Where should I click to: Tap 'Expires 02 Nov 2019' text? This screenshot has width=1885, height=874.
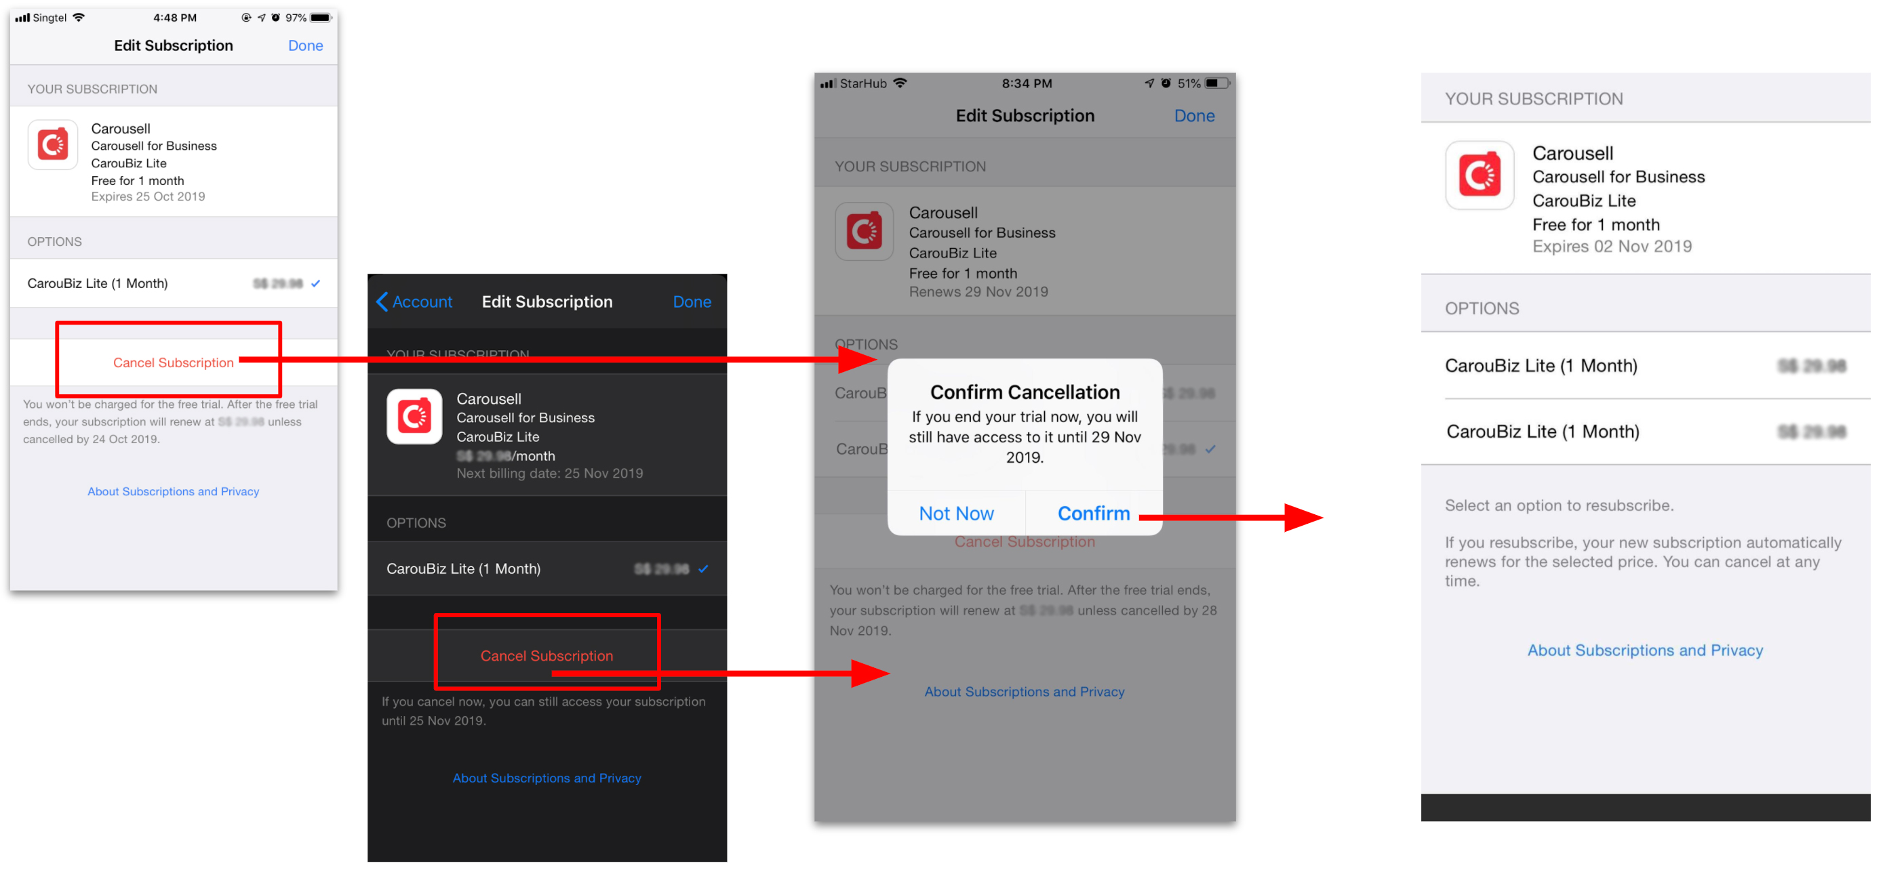tap(1611, 247)
